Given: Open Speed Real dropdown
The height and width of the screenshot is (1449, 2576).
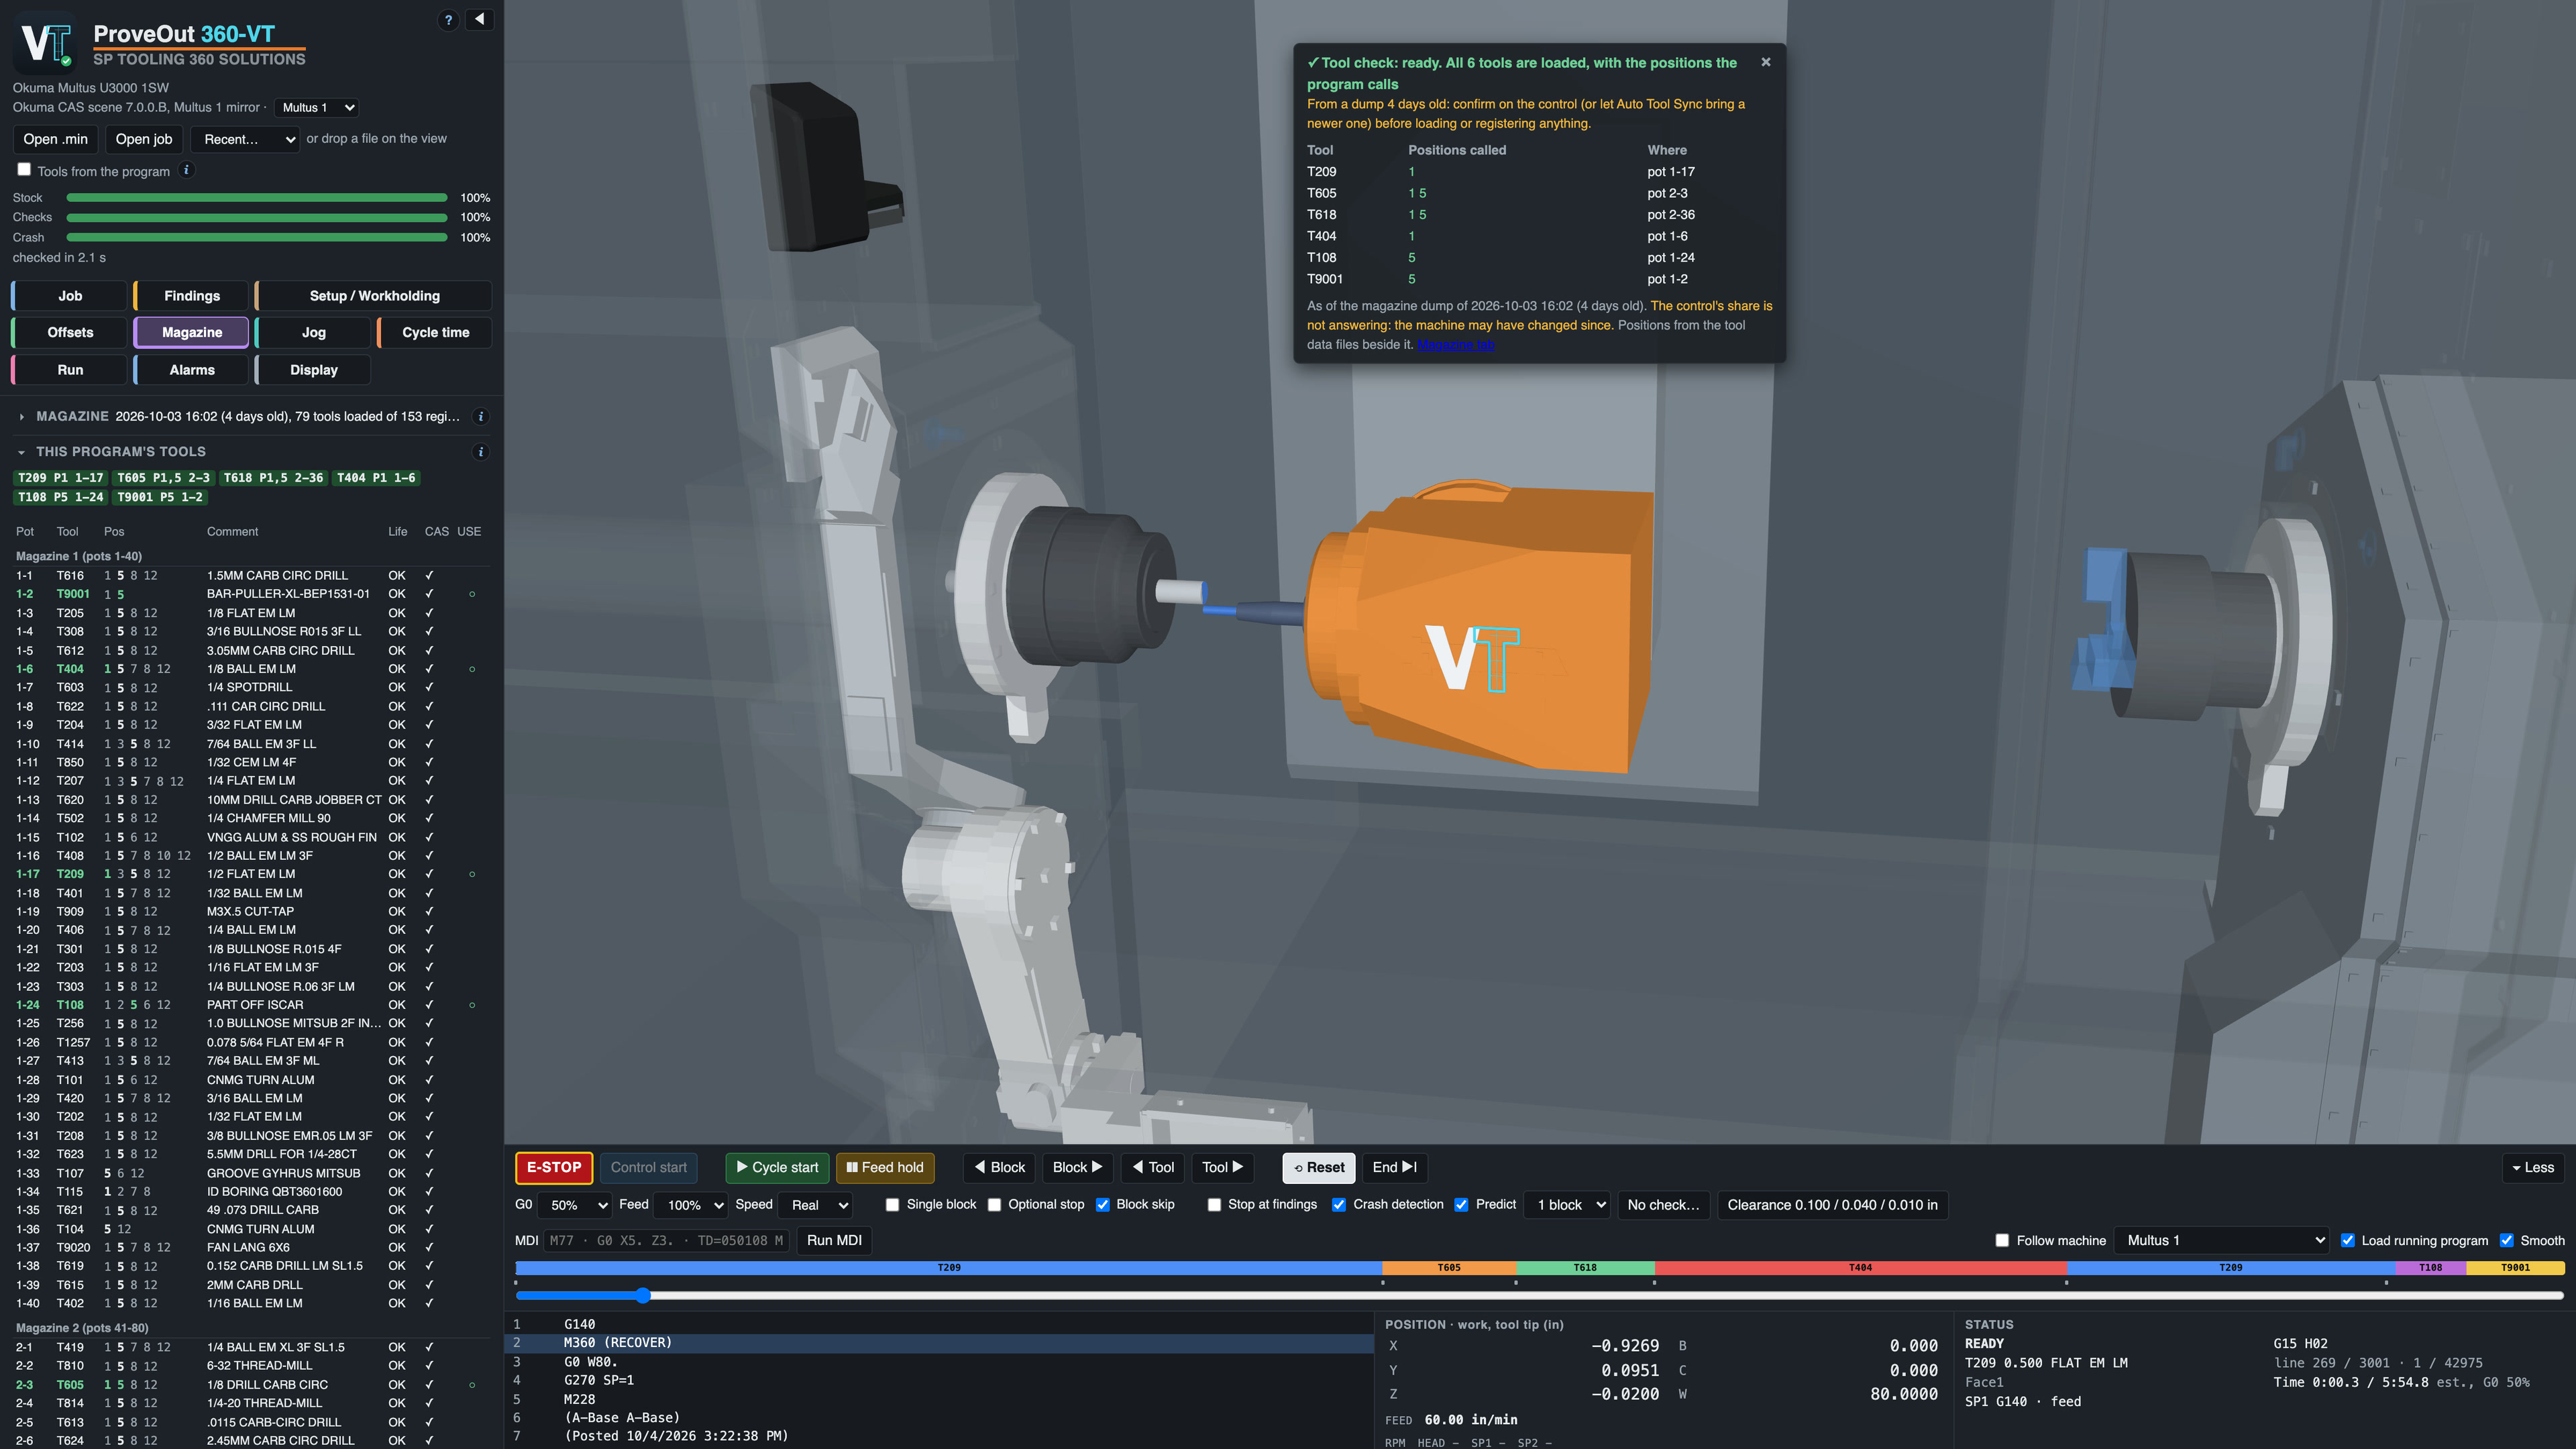Looking at the screenshot, I should click(815, 1205).
